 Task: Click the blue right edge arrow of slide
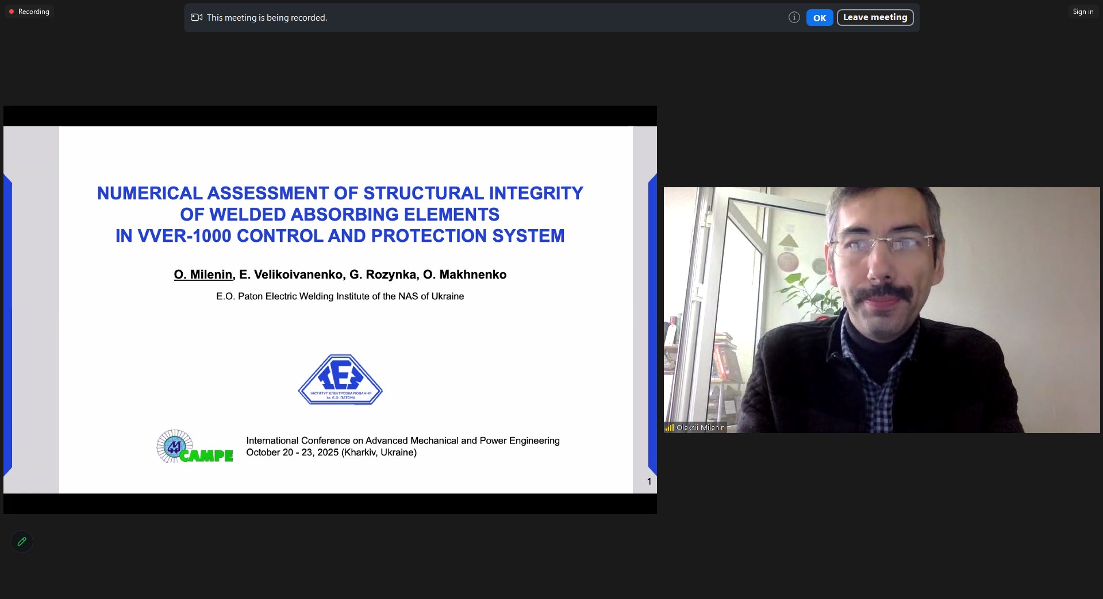pos(652,324)
